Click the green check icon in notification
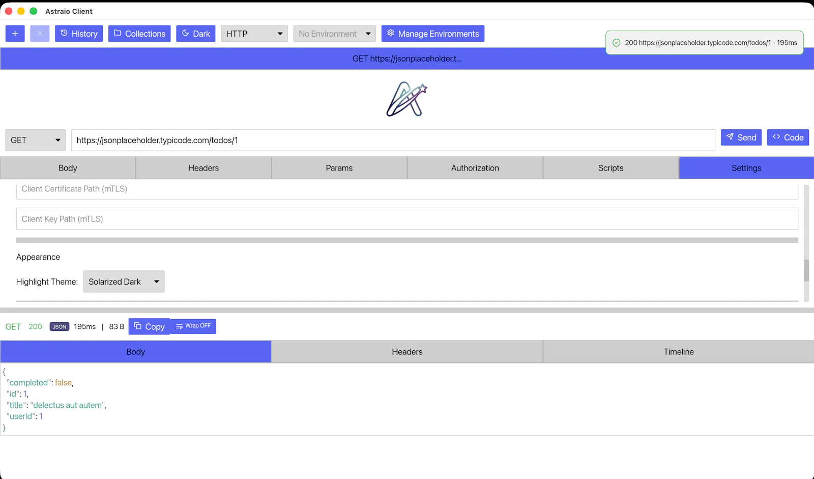The image size is (814, 479). pos(616,43)
